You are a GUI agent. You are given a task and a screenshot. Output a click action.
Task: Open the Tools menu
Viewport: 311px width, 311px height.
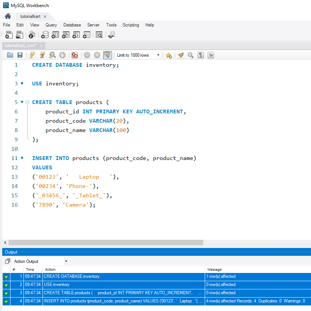[111, 25]
